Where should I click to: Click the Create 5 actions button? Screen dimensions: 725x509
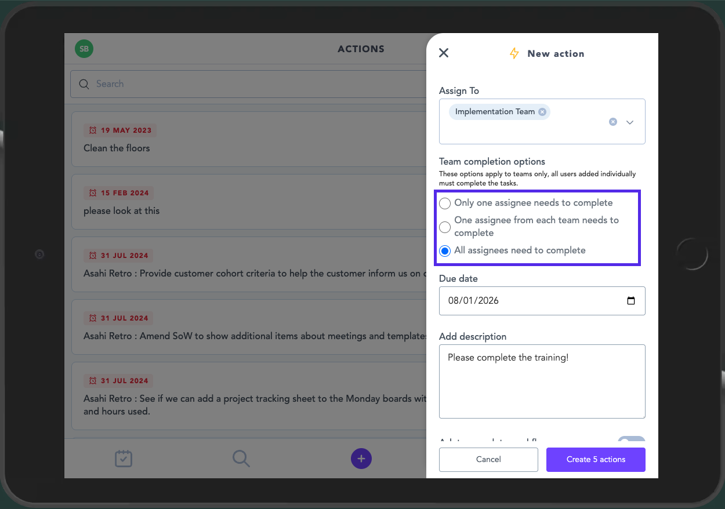pos(596,460)
